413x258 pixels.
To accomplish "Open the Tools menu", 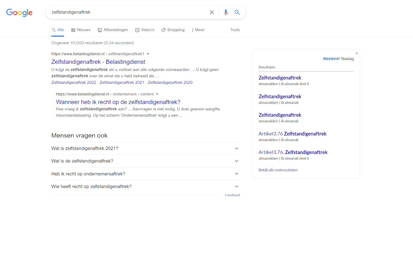I will click(235, 29).
